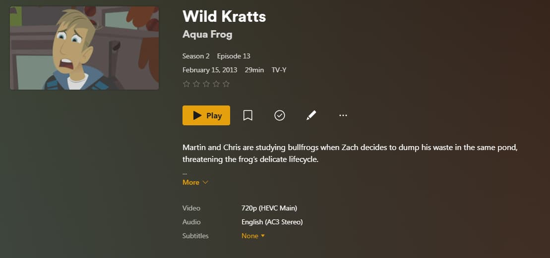Add episode to watchlist with bookmark icon
The image size is (550, 258).
(247, 115)
